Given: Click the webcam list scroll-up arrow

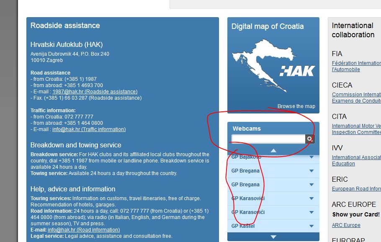Looking at the screenshot, I should [273, 151].
